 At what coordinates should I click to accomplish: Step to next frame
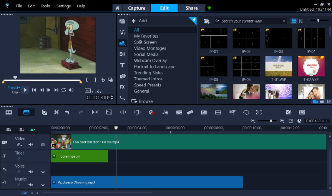[48, 90]
